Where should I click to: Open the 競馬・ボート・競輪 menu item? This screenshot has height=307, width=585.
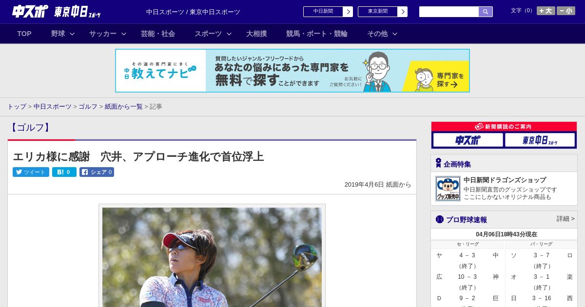[317, 34]
